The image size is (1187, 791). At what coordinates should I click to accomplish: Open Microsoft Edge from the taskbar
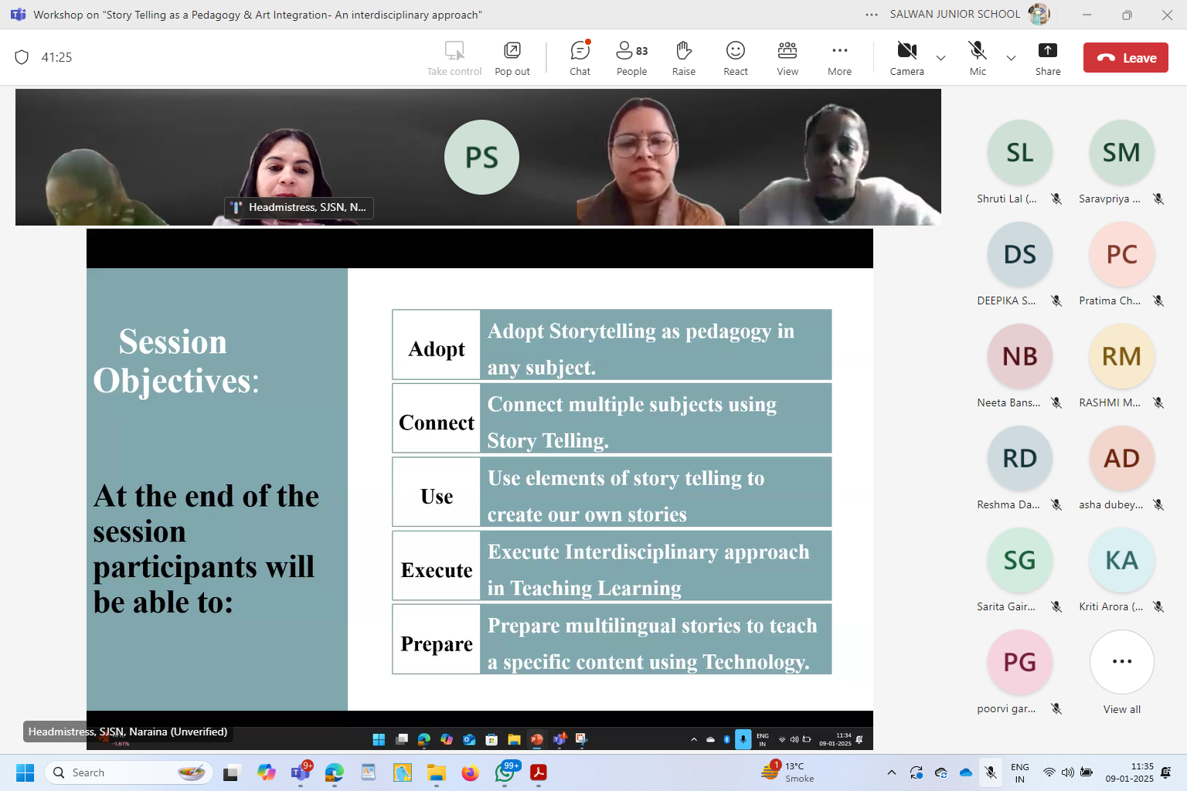click(334, 772)
